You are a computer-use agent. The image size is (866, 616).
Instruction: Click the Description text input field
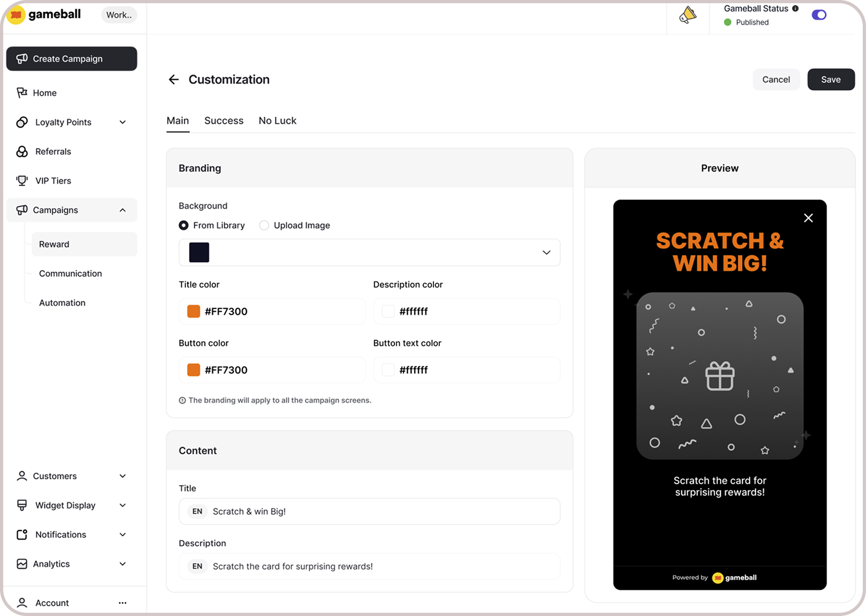coord(369,566)
